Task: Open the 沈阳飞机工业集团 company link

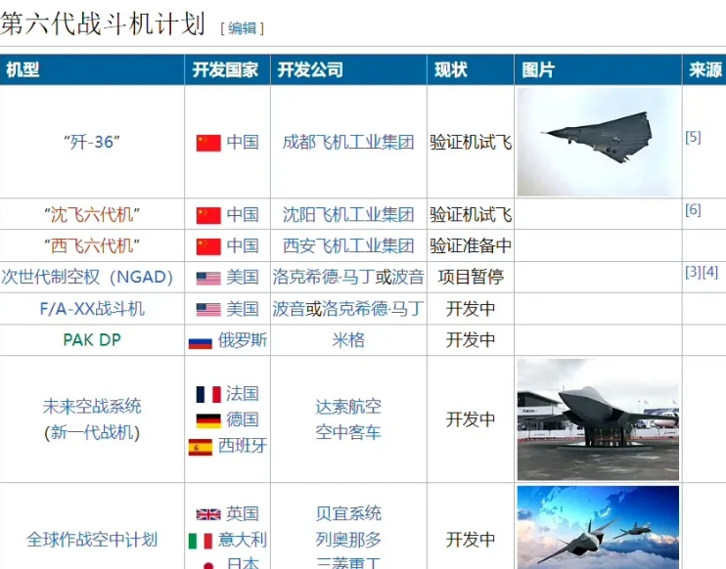Action: 348,215
